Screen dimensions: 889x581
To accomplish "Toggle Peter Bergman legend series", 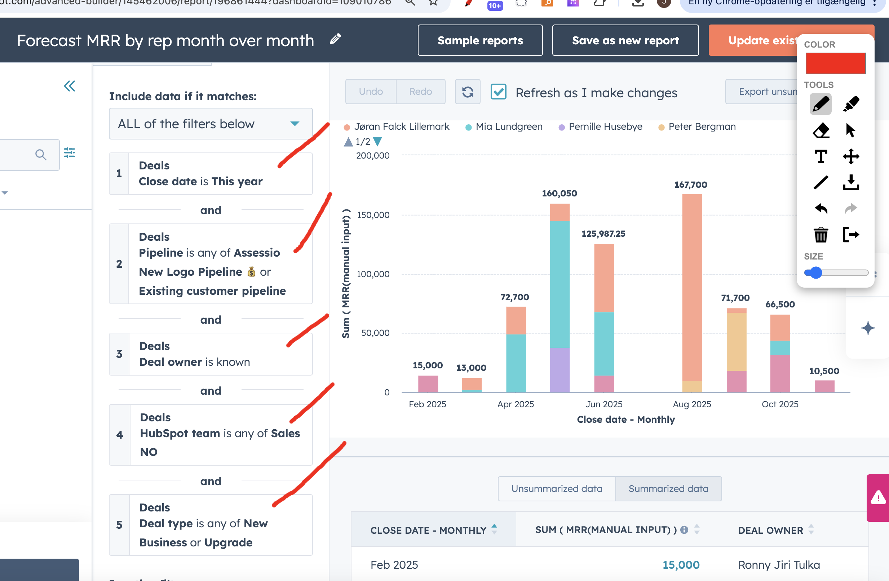I will [x=702, y=127].
